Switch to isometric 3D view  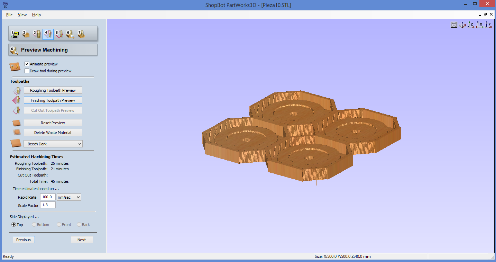[x=462, y=25]
